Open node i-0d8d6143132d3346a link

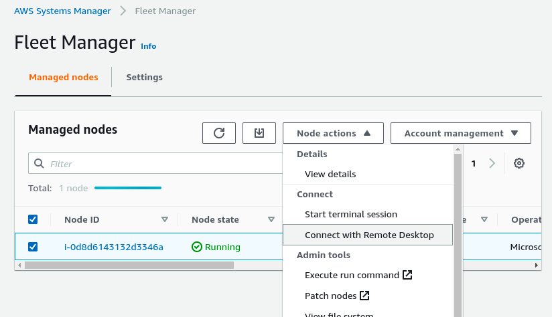click(113, 247)
